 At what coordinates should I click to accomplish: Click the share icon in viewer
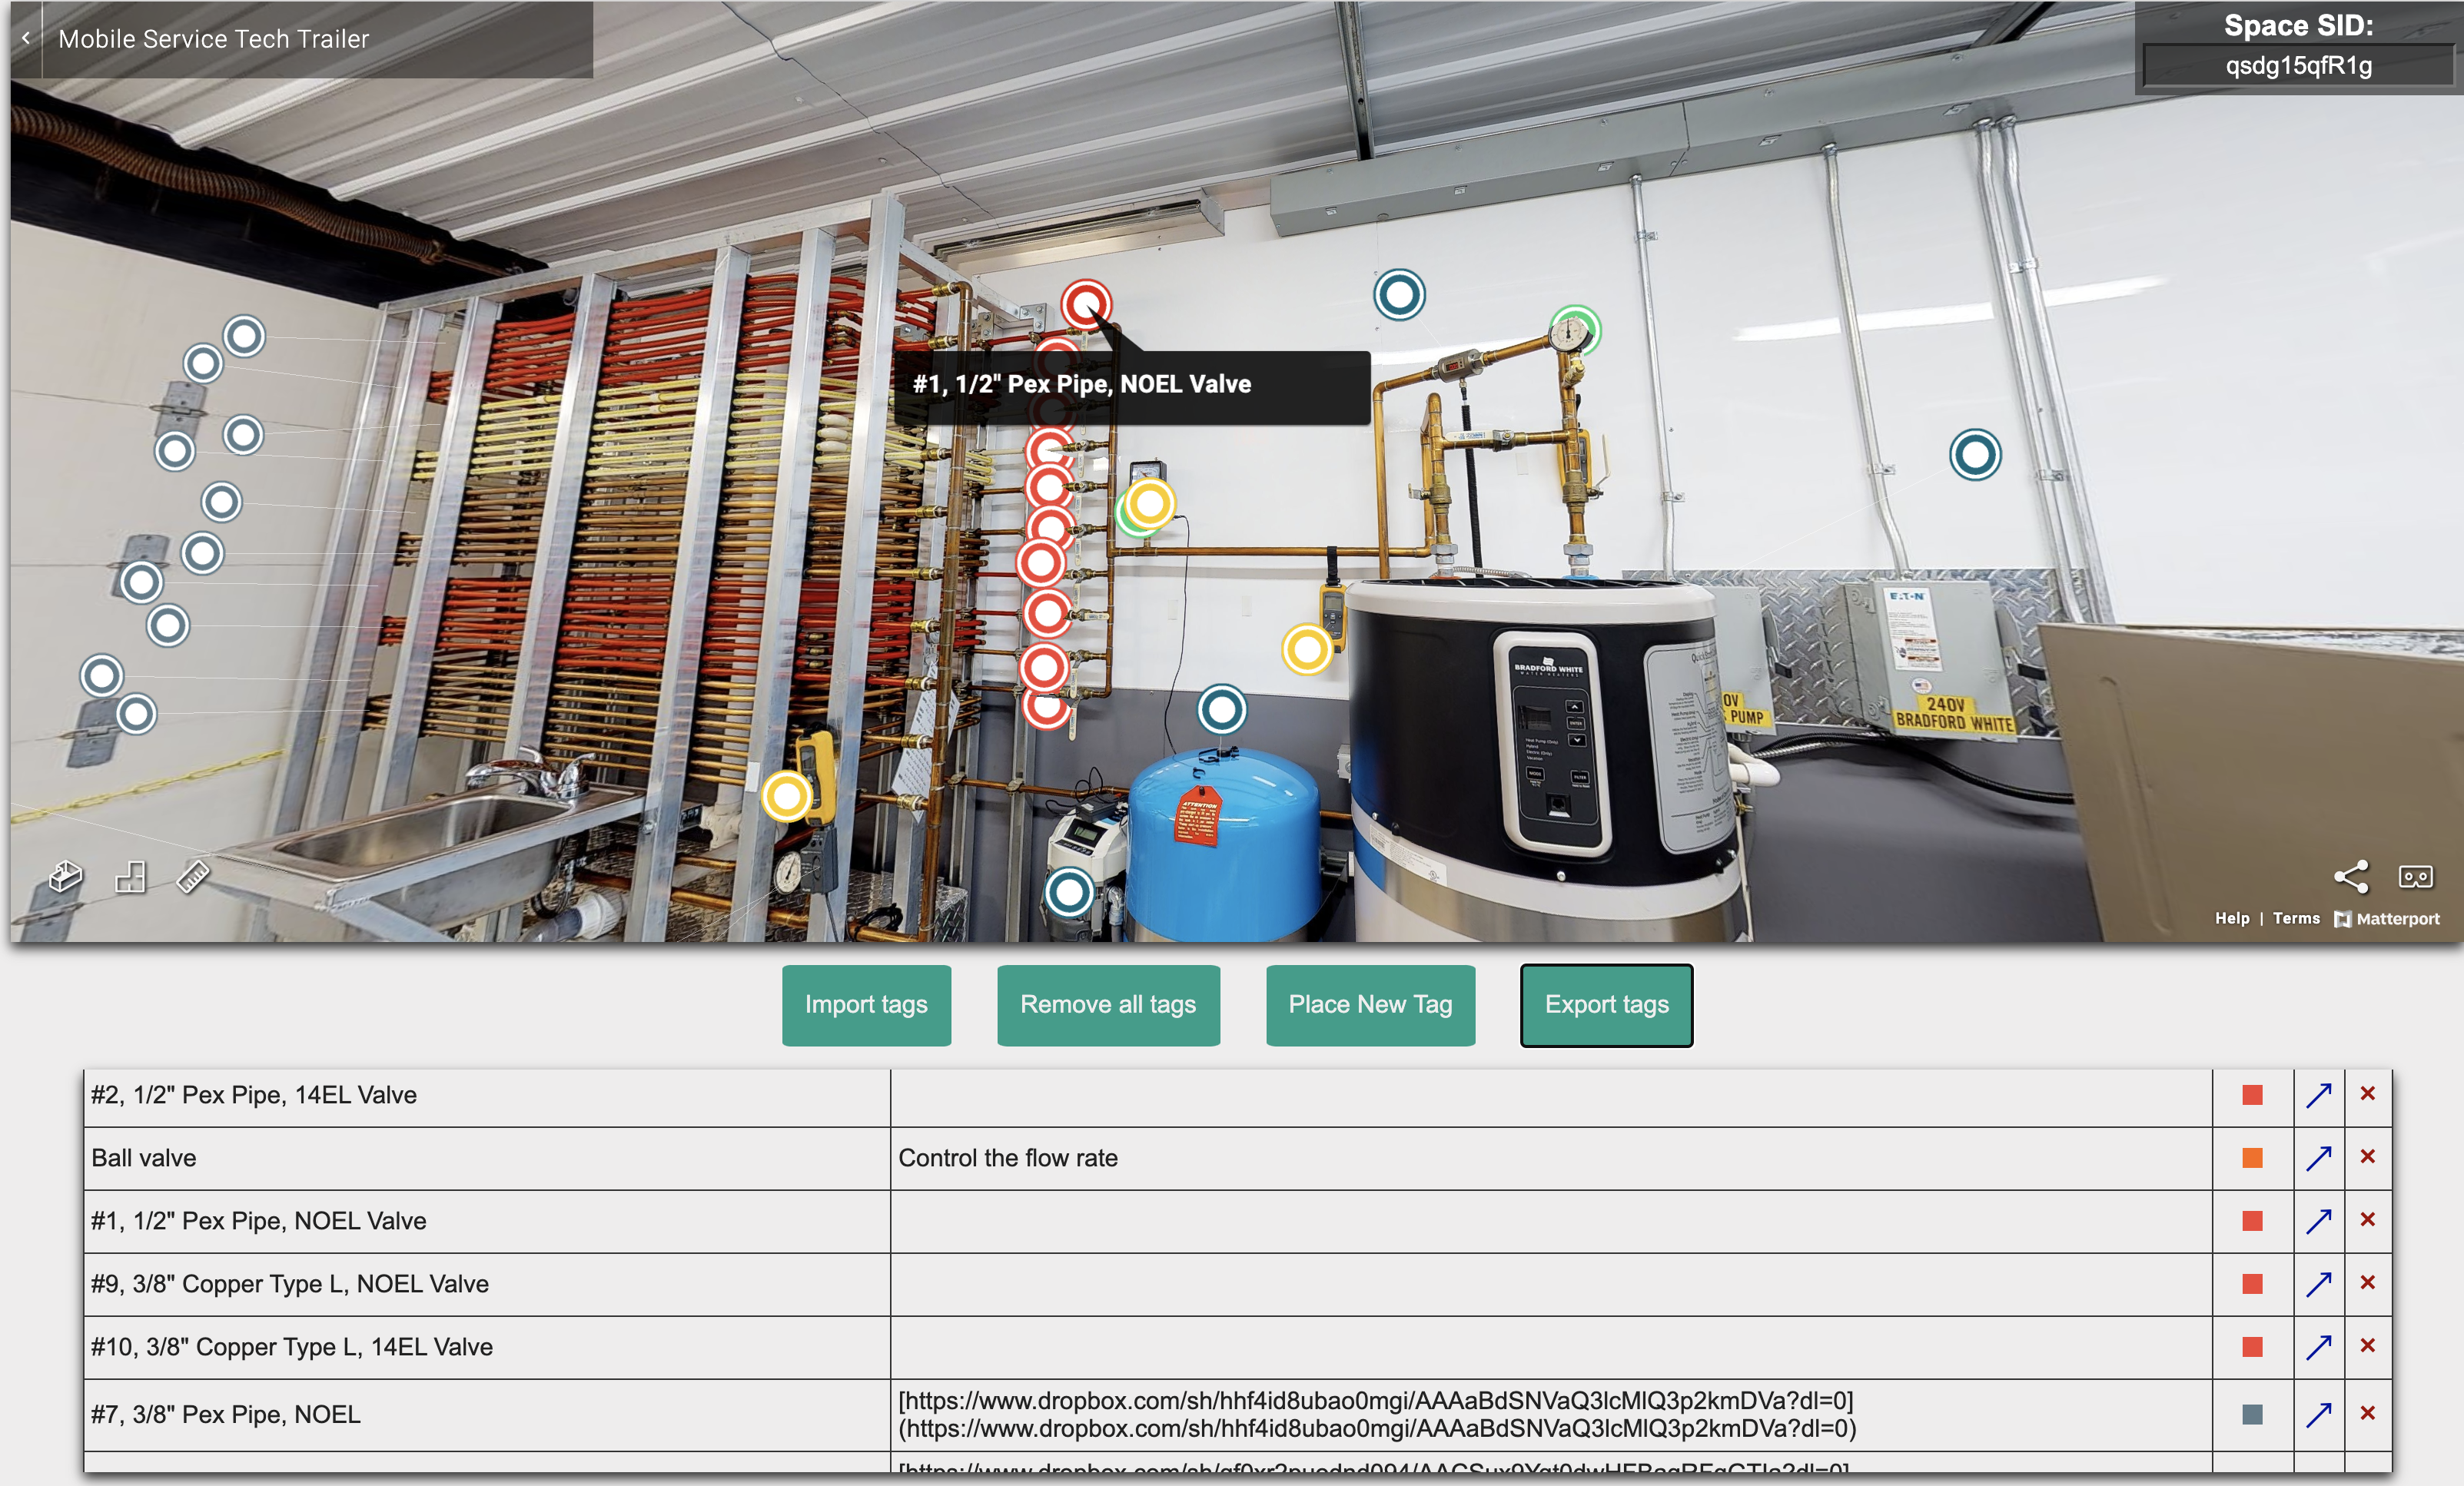(2350, 877)
